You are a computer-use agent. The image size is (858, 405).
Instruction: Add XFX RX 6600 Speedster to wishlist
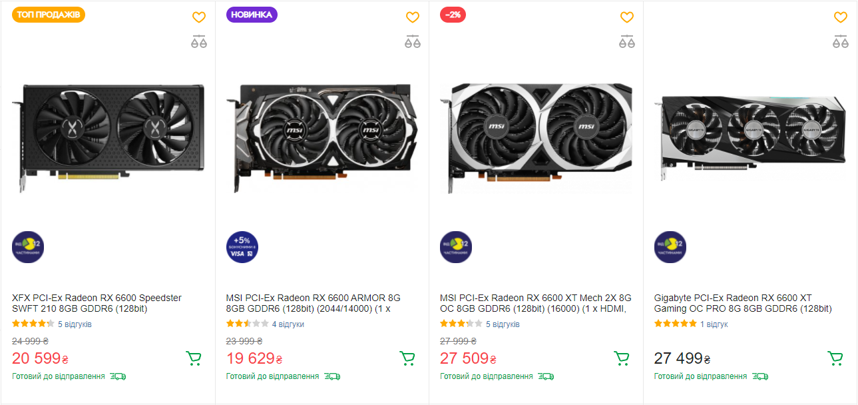click(199, 17)
